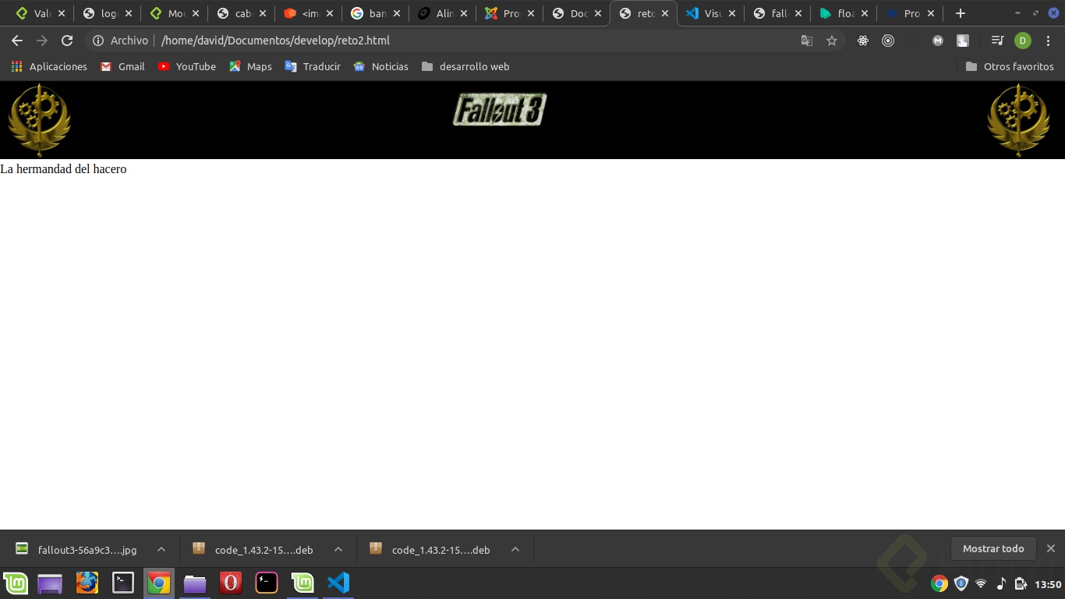Open the green D profile avatar
The width and height of the screenshot is (1065, 599).
[x=1023, y=41]
